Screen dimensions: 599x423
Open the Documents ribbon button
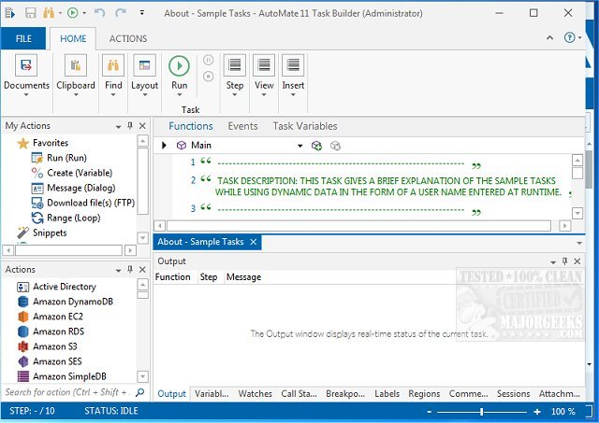coord(26,85)
